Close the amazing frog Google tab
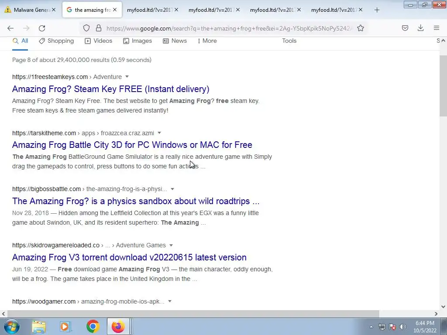This screenshot has width=447, height=335. point(115,10)
